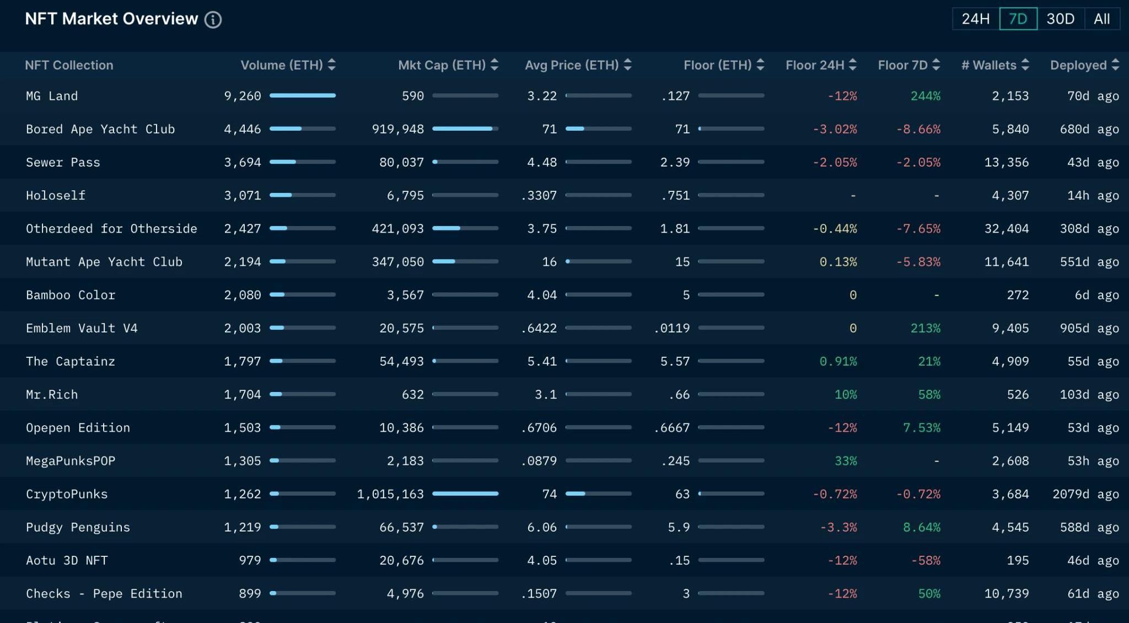Sort by Avg Price (ETH) arrows icon
The image size is (1129, 623).
(x=627, y=65)
